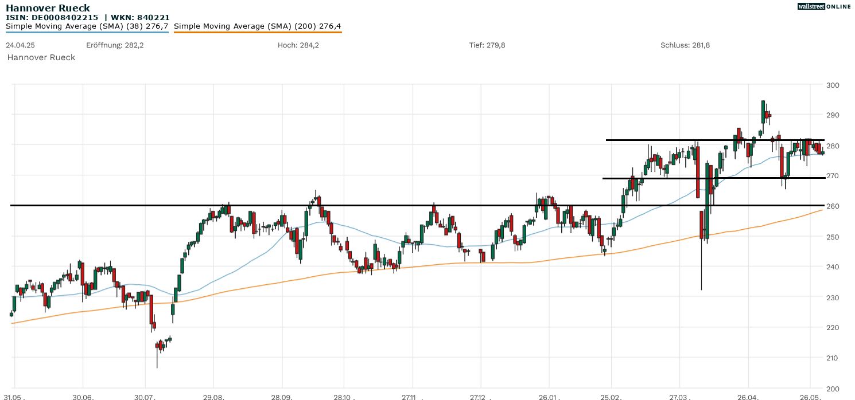Click the highest green candle near 295
855x400 pixels.
[x=763, y=112]
